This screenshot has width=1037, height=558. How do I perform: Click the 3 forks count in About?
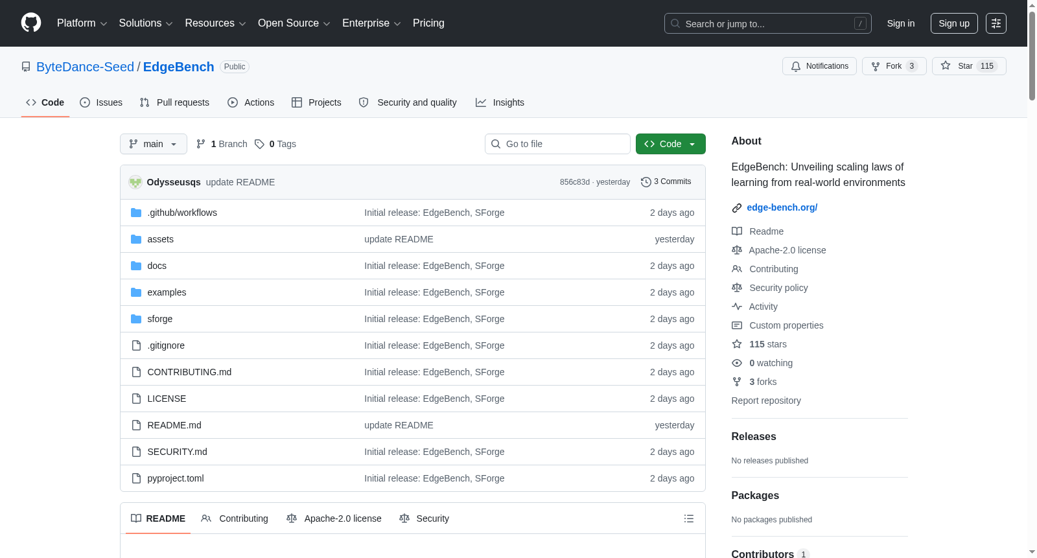click(763, 382)
